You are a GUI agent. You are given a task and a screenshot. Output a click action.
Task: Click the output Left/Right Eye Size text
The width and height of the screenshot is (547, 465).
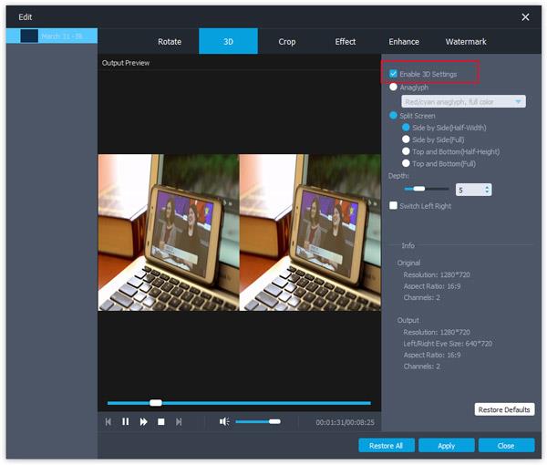click(x=448, y=344)
